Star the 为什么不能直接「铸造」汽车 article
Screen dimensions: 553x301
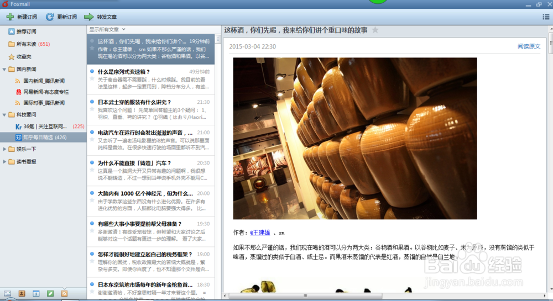point(92,170)
